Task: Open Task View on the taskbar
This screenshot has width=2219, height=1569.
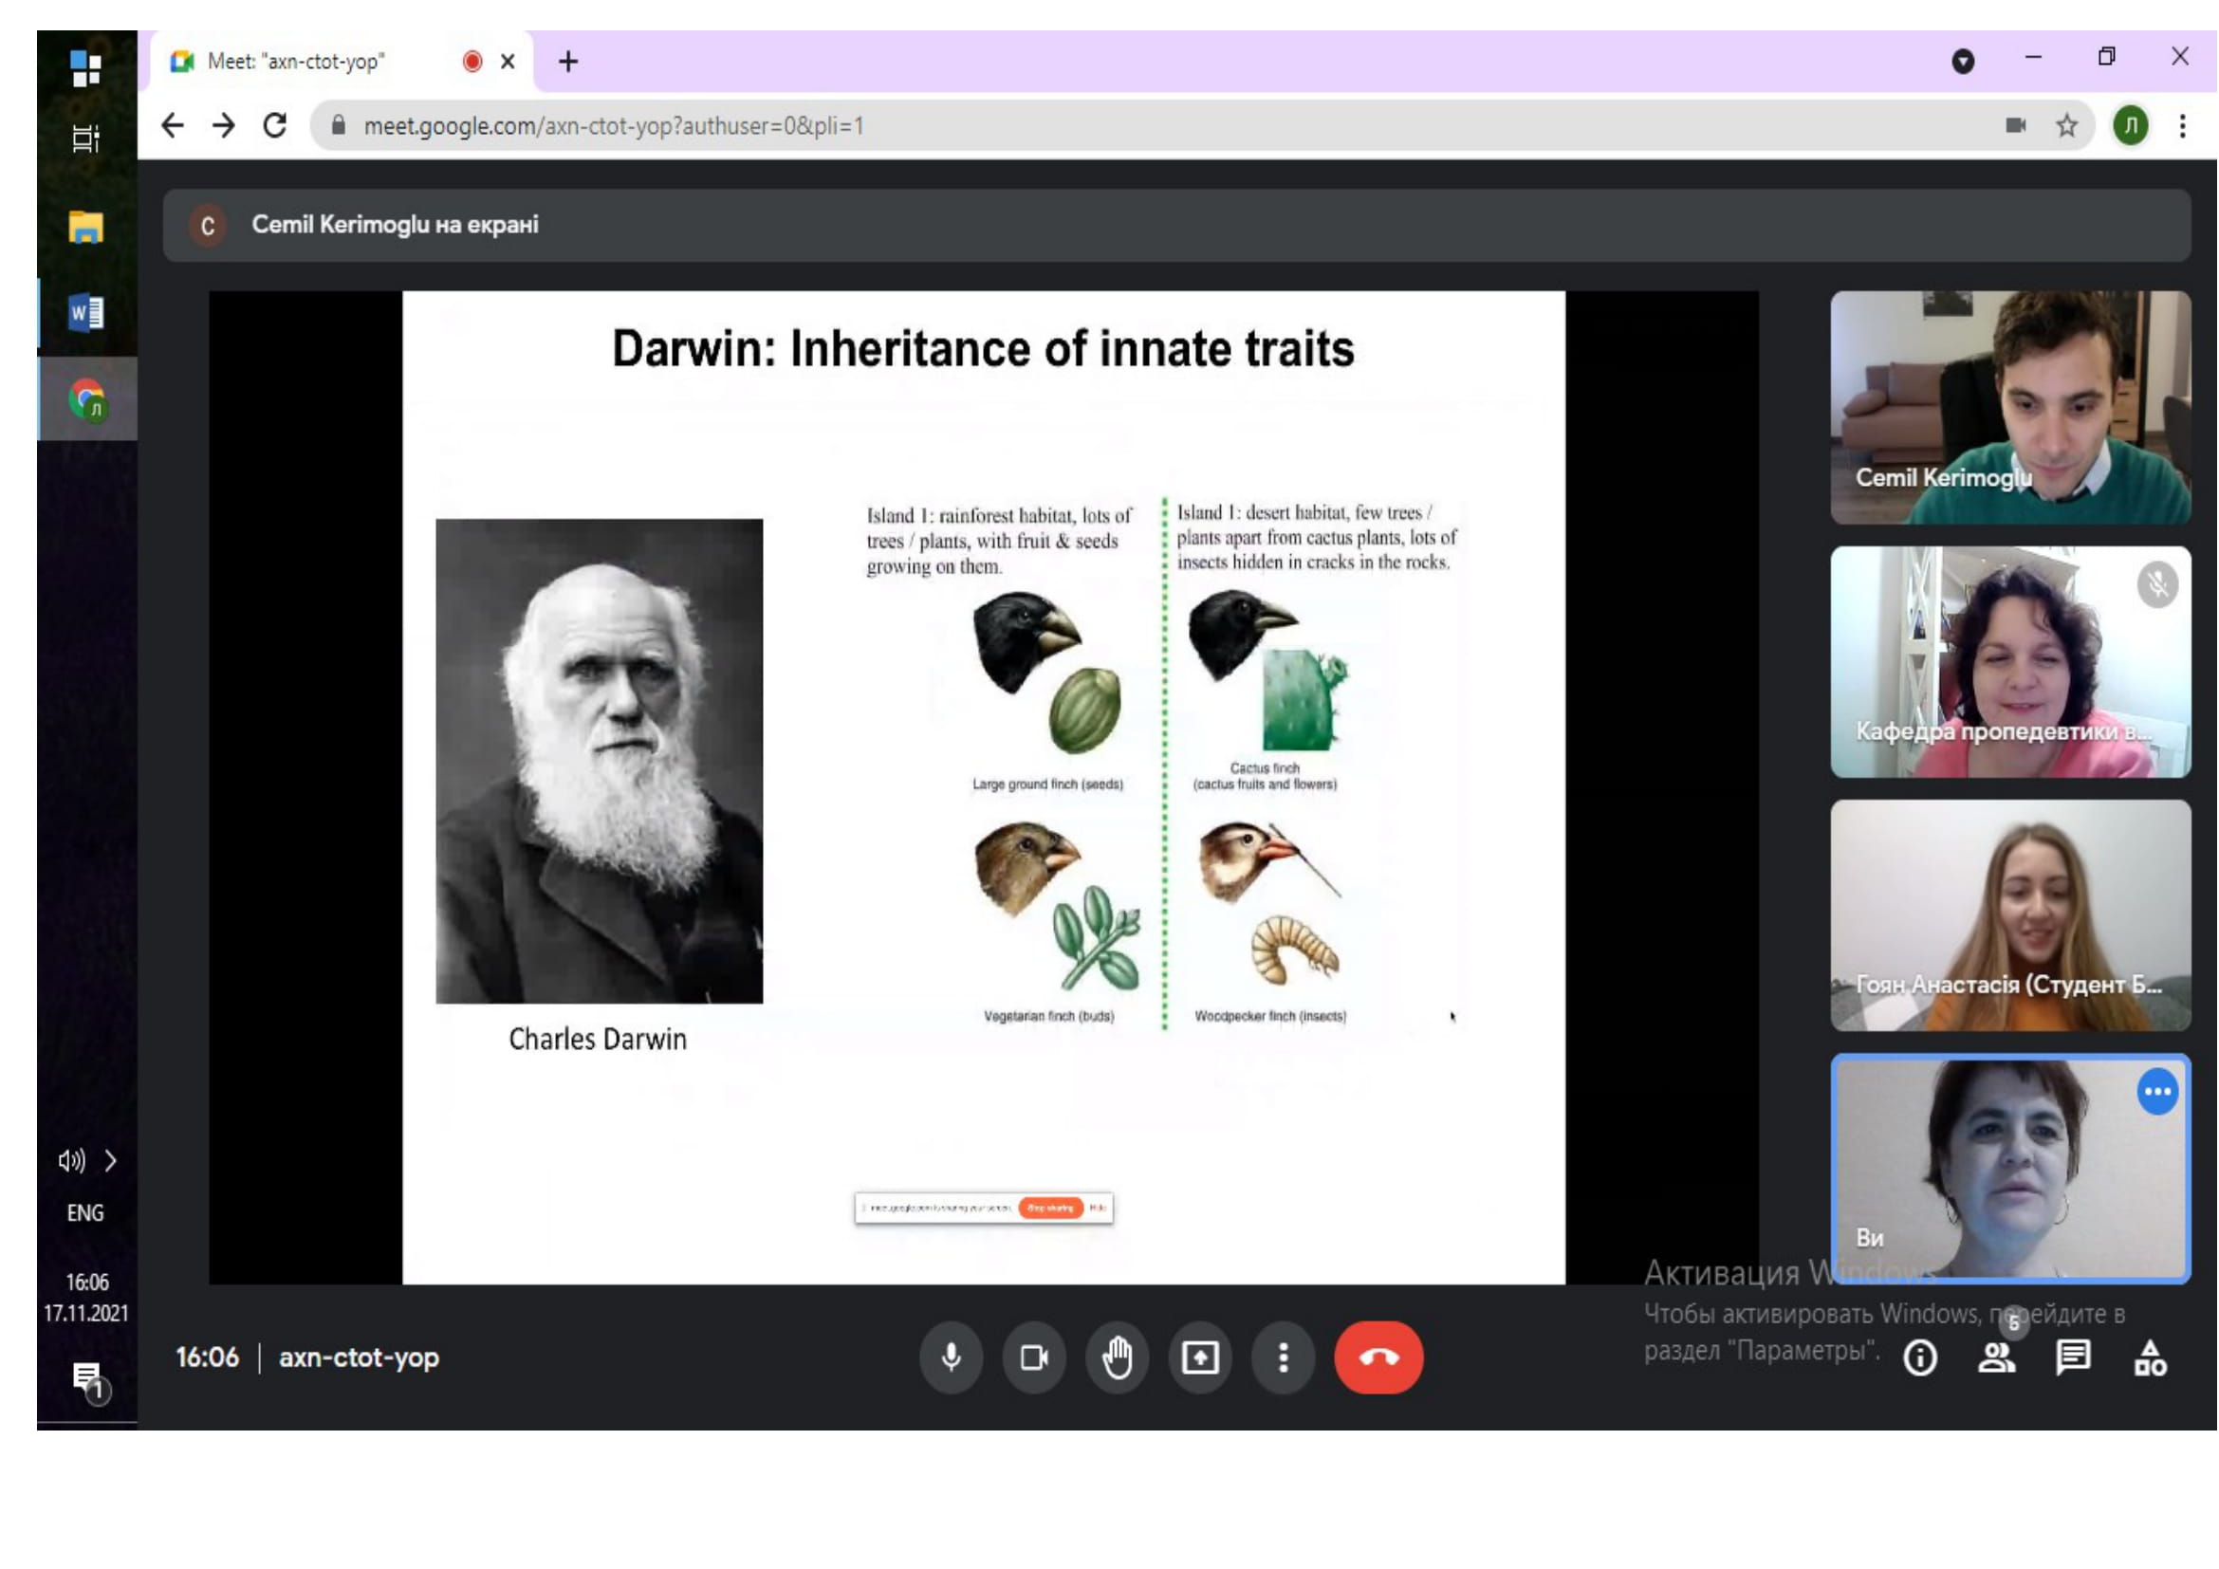Action: (86, 139)
